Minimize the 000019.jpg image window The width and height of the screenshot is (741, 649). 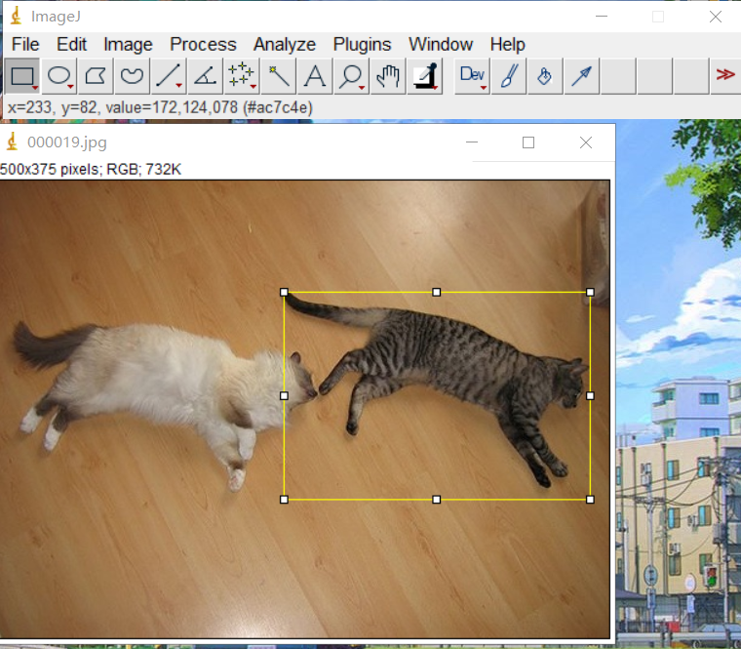click(x=472, y=142)
